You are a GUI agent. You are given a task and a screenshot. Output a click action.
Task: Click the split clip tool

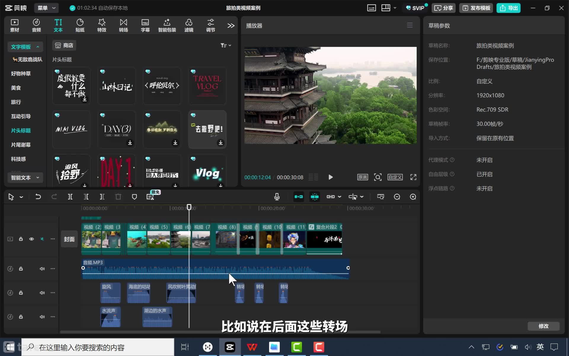(x=70, y=197)
